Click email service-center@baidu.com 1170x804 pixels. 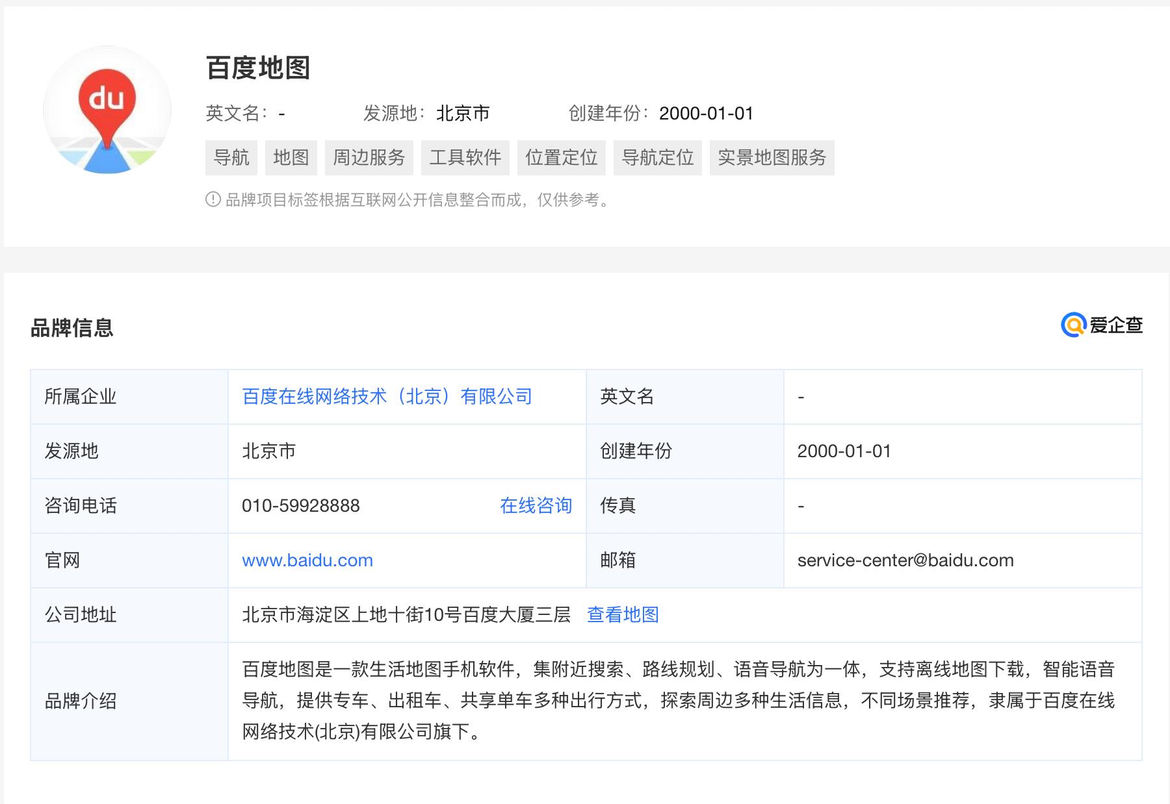905,560
